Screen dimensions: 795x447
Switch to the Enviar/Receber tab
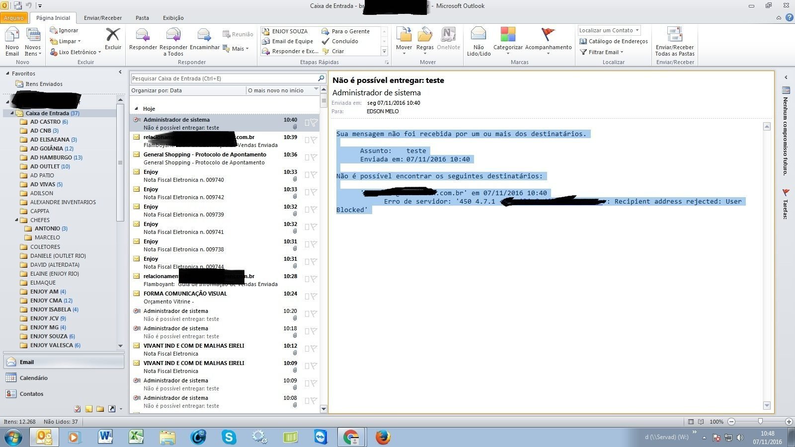103,18
